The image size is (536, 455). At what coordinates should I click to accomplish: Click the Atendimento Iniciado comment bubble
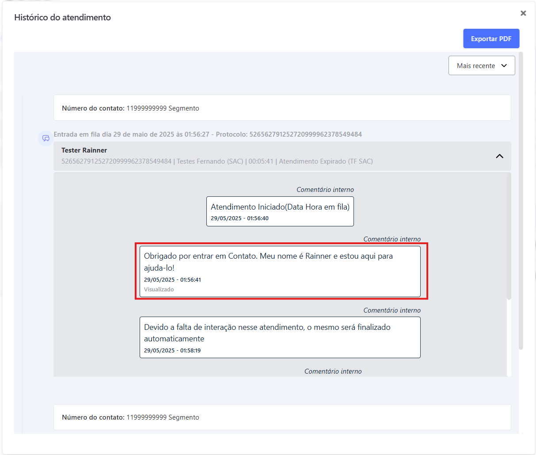click(x=280, y=211)
